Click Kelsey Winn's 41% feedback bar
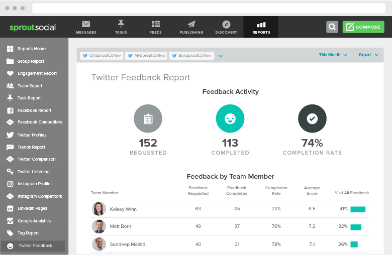Screen dimensions: 392x255 point(358,209)
